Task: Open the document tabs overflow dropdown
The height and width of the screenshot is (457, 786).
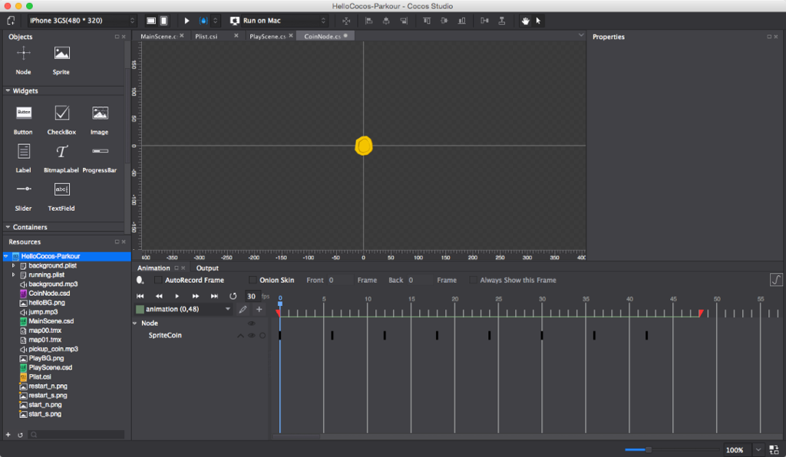Action: click(581, 35)
